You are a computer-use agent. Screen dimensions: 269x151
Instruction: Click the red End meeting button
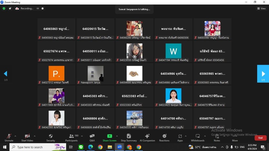click(260, 138)
